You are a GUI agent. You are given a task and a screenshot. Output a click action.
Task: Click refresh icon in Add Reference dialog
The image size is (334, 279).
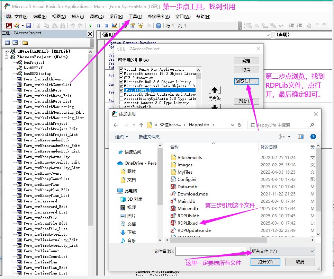pyautogui.click(x=240, y=125)
